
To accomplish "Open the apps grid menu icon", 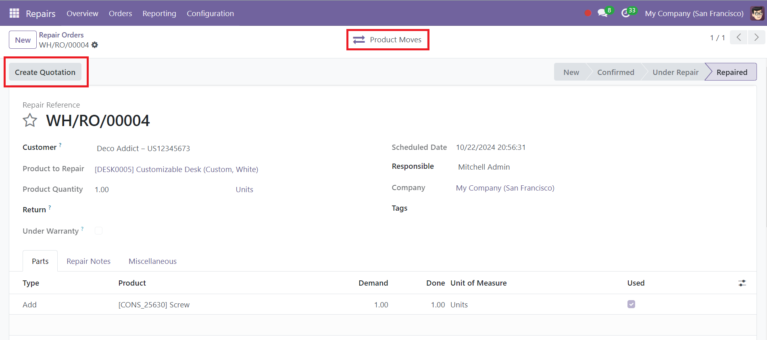I will click(14, 13).
